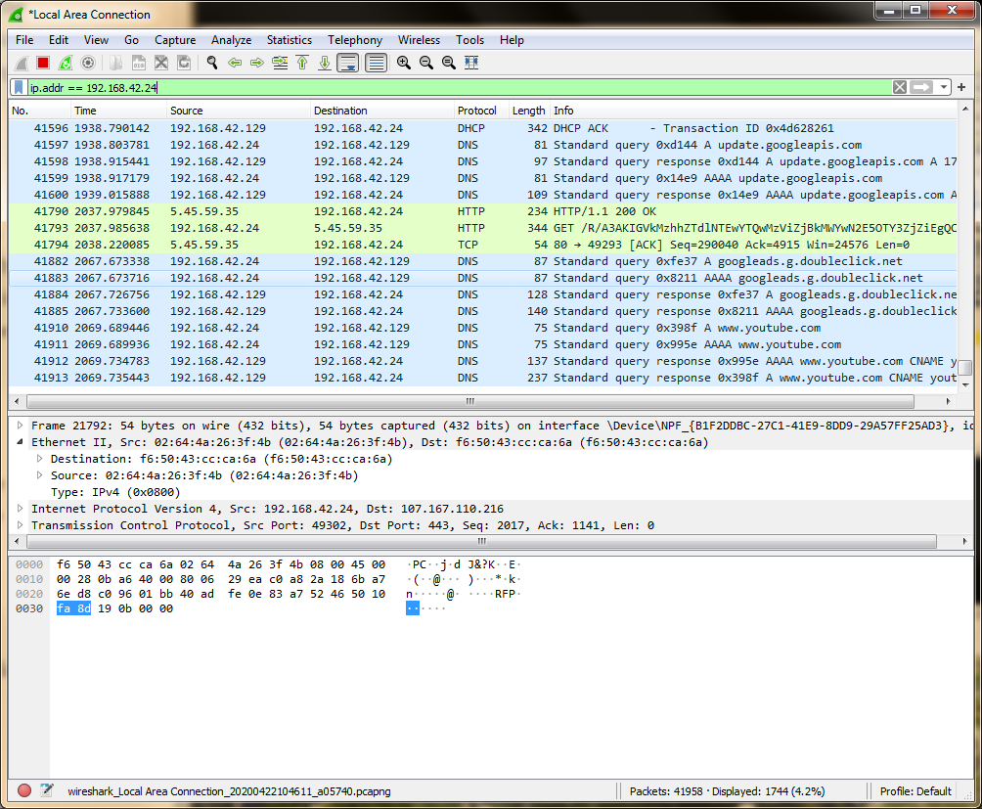982x809 pixels.
Task: Sort by Source column header
Action: click(240, 111)
